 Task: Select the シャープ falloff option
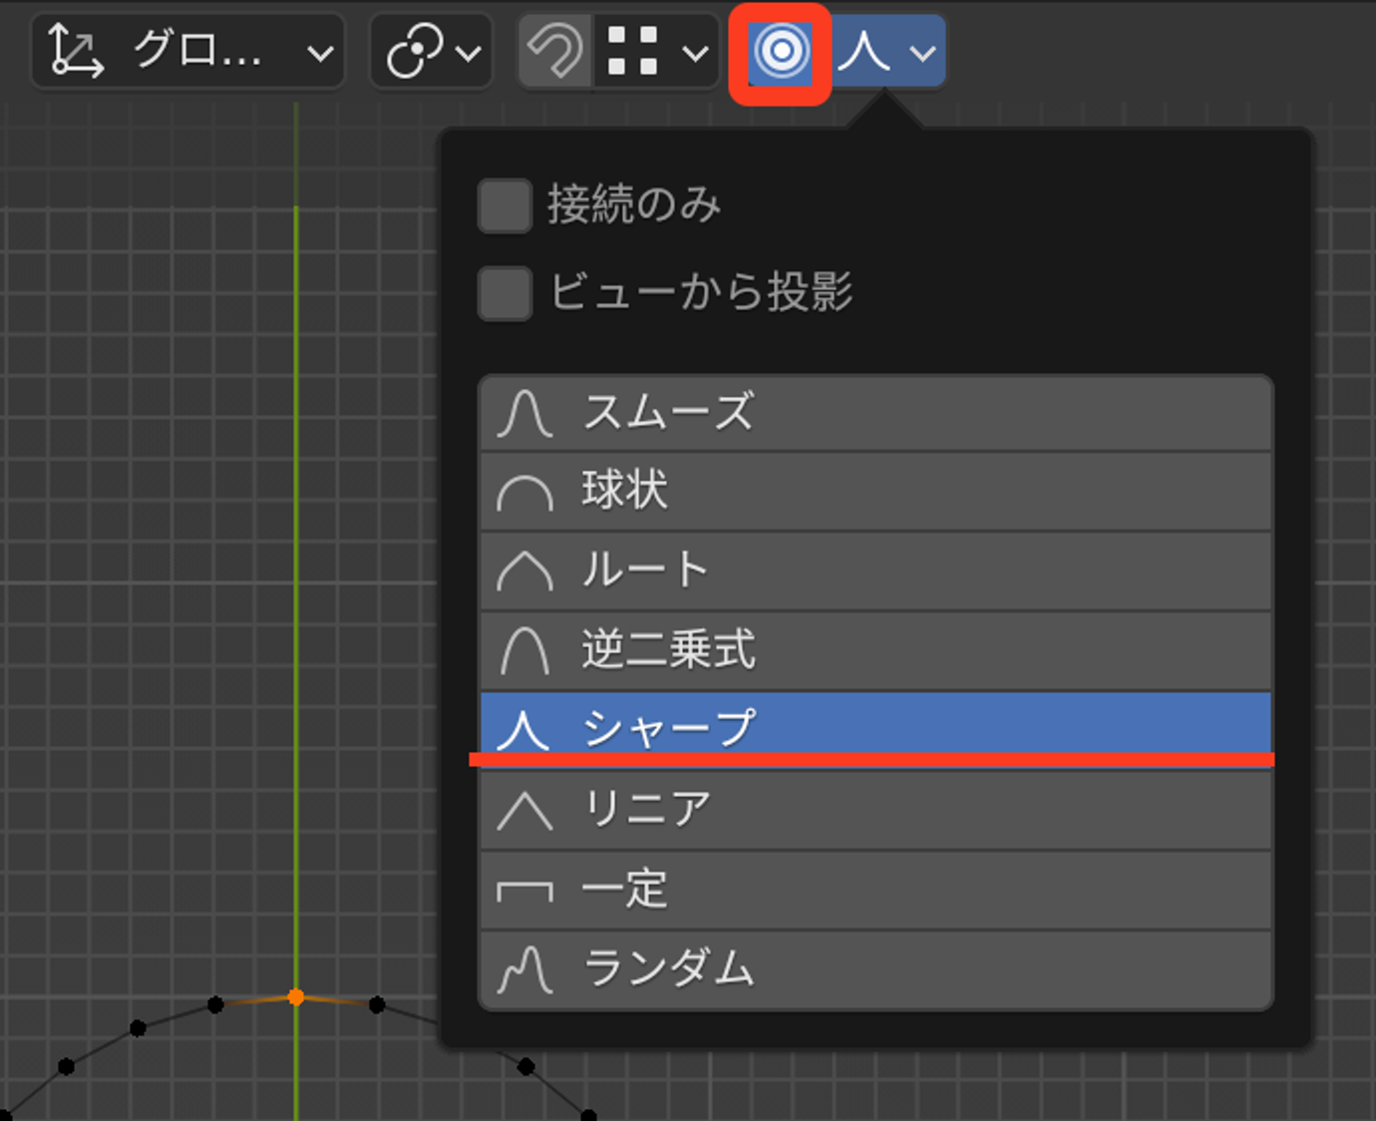875,728
